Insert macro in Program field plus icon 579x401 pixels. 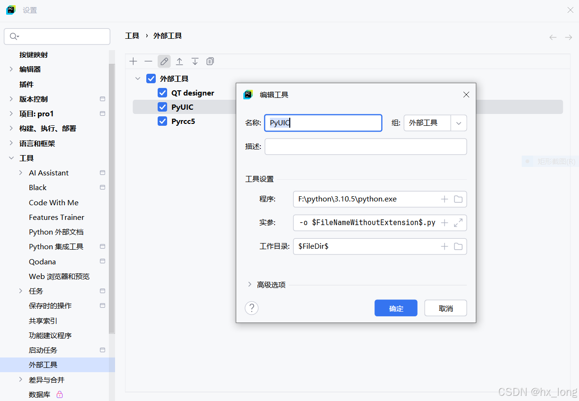tap(445, 199)
